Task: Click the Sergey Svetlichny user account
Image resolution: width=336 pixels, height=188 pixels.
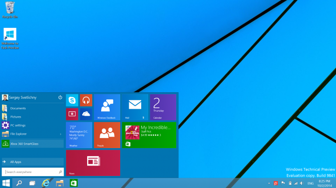Action: tap(20, 97)
